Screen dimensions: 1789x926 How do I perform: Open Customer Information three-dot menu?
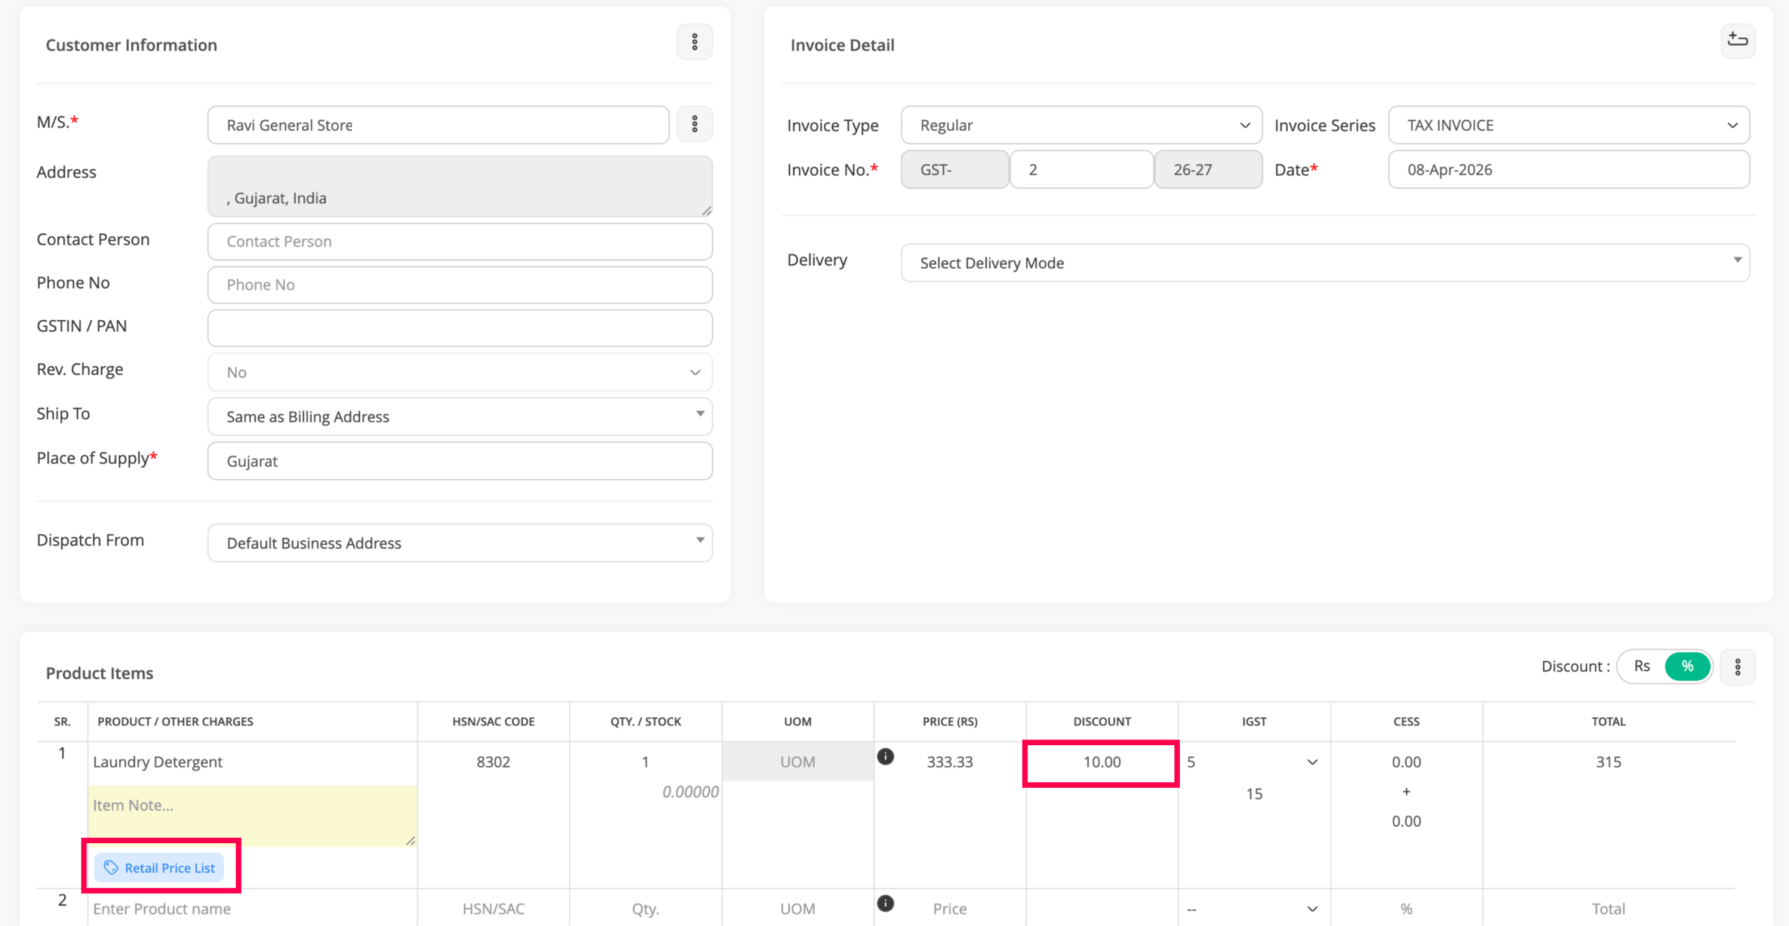coord(694,42)
